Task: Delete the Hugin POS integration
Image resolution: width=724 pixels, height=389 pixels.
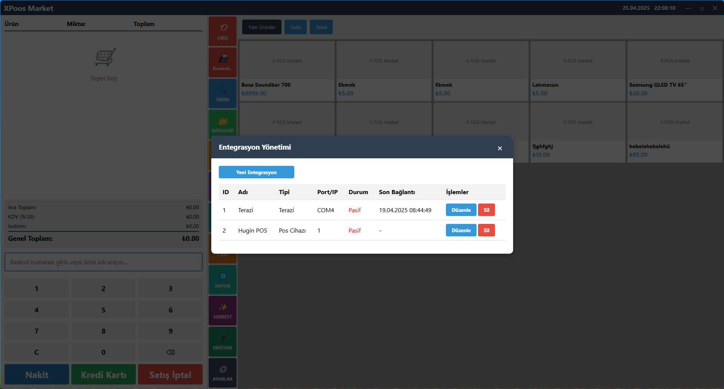Action: (486, 230)
